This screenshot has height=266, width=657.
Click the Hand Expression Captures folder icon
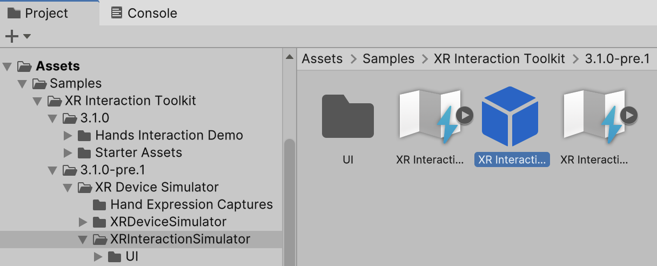[x=99, y=205]
